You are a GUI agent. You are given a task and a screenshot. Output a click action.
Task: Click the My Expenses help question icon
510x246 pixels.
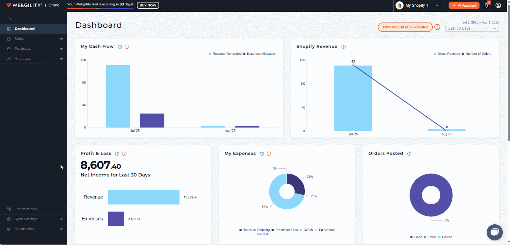(x=262, y=154)
